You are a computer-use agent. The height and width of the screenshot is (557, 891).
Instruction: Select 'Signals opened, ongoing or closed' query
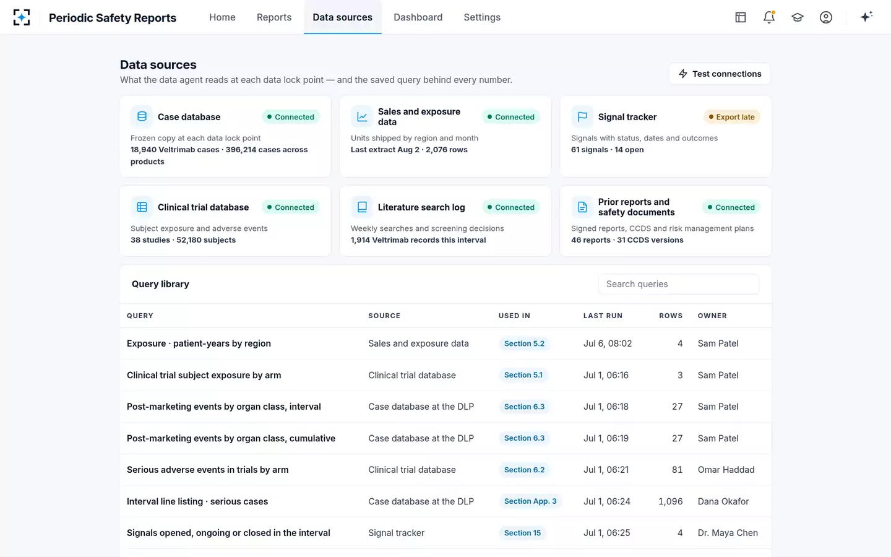228,533
